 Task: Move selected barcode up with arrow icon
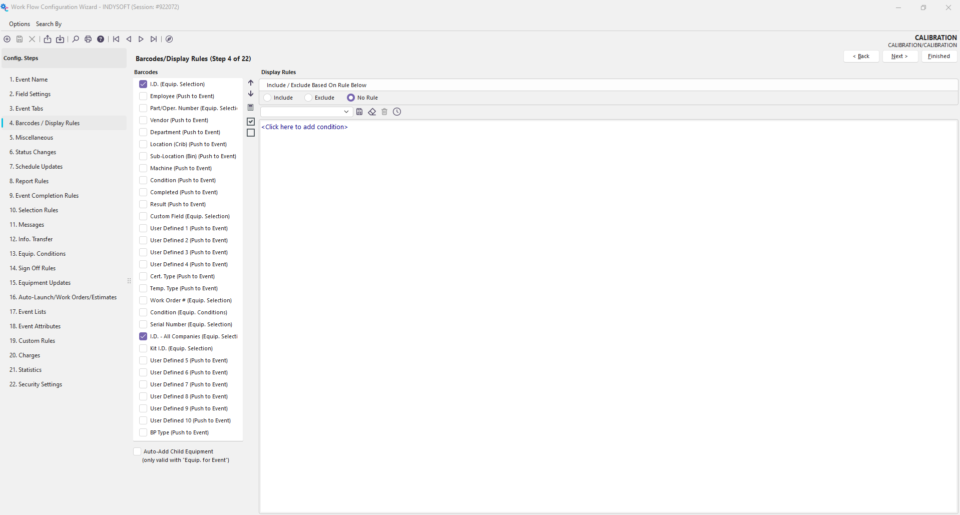[x=251, y=83]
